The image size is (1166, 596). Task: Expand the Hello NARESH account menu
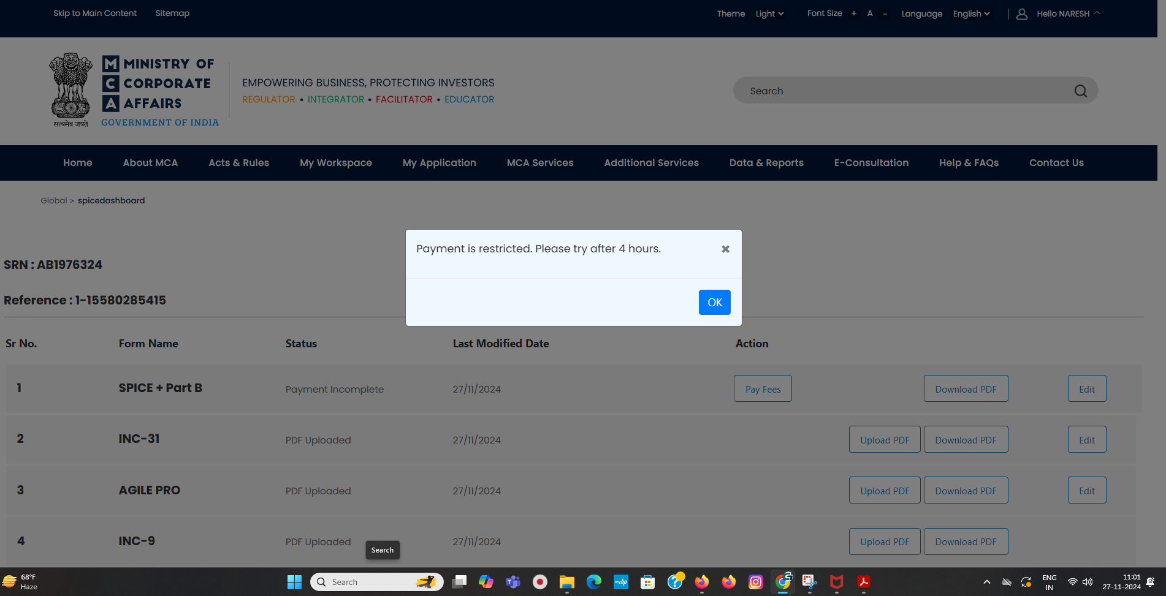click(x=1068, y=13)
